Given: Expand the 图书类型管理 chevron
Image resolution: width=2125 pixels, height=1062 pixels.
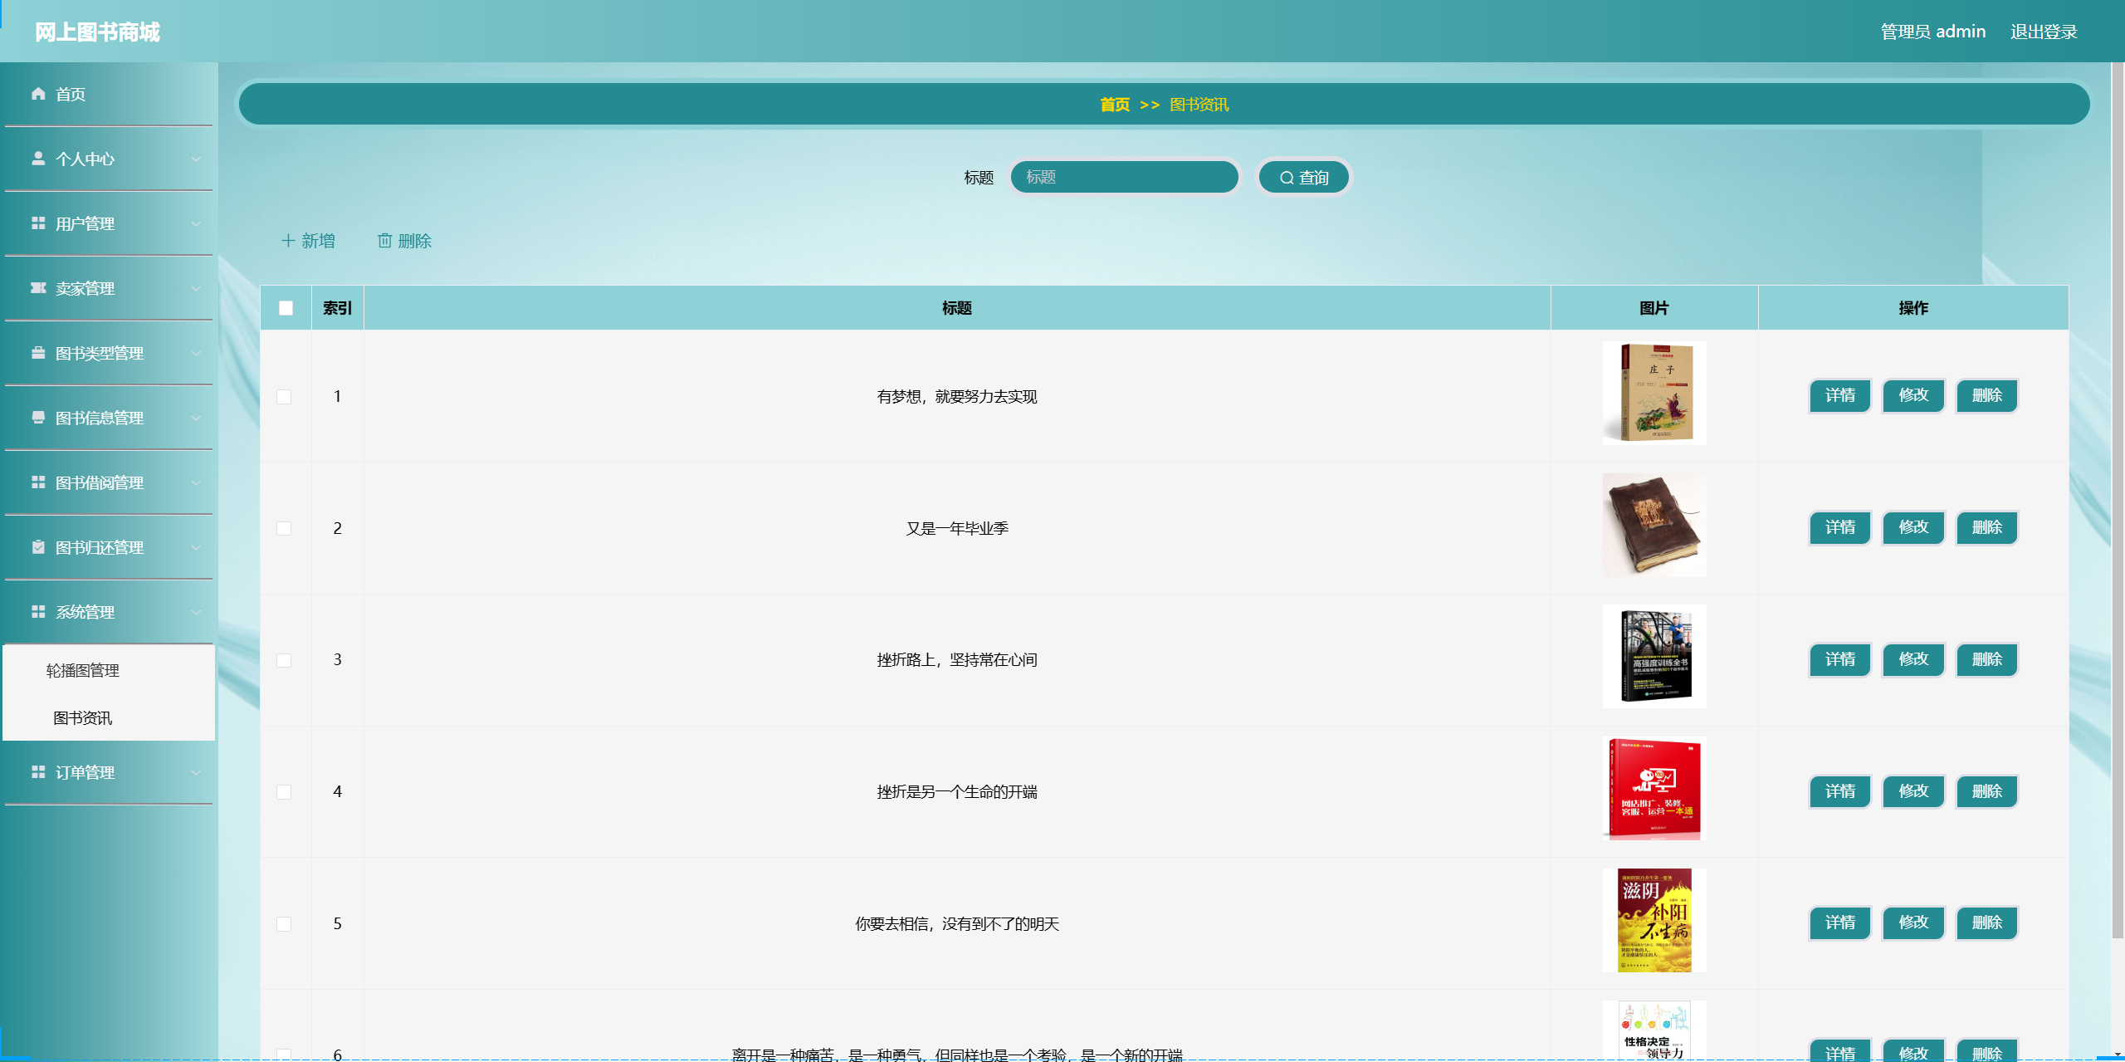Looking at the screenshot, I should click(x=196, y=353).
